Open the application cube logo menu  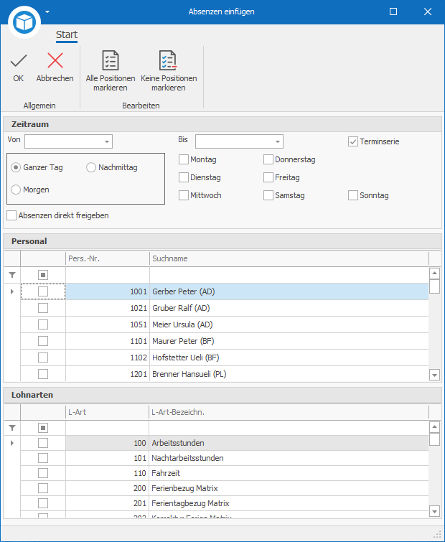[x=24, y=22]
